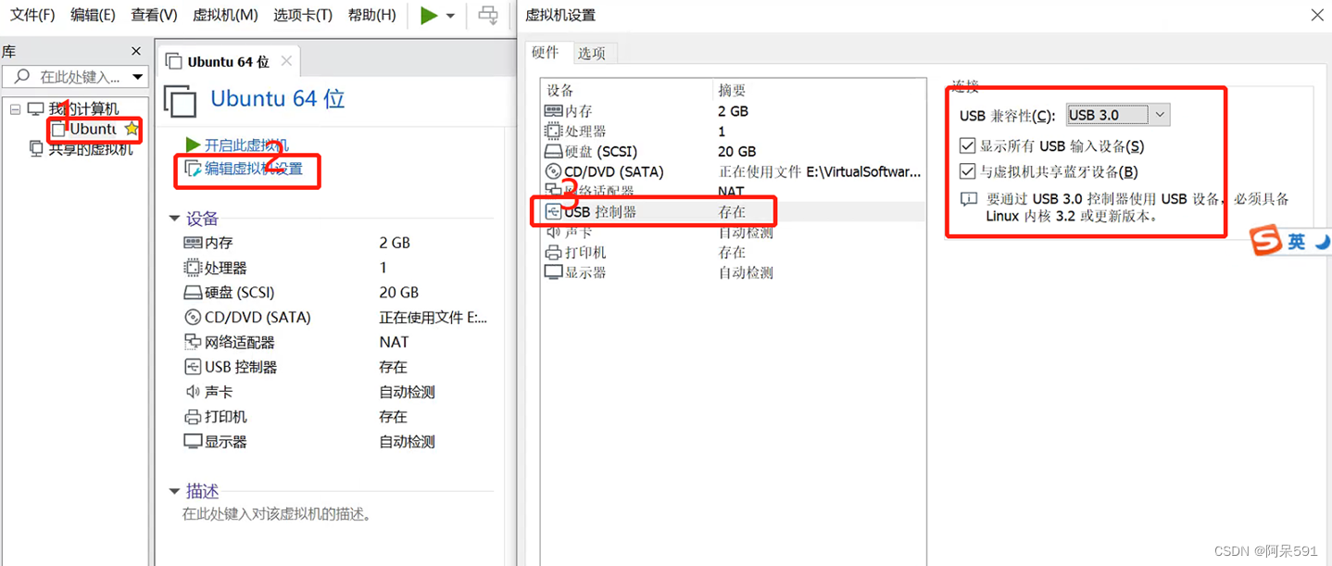Select 内存 row in settings device list
Viewport: 1332px width, 566px height.
click(x=733, y=111)
